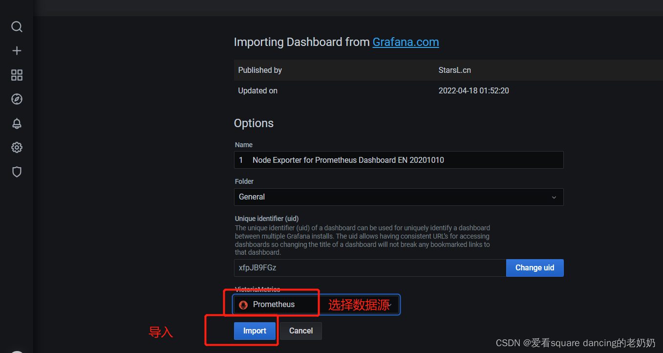The image size is (663, 353).
Task: Click the Unique identifier (uid) label
Action: [267, 219]
